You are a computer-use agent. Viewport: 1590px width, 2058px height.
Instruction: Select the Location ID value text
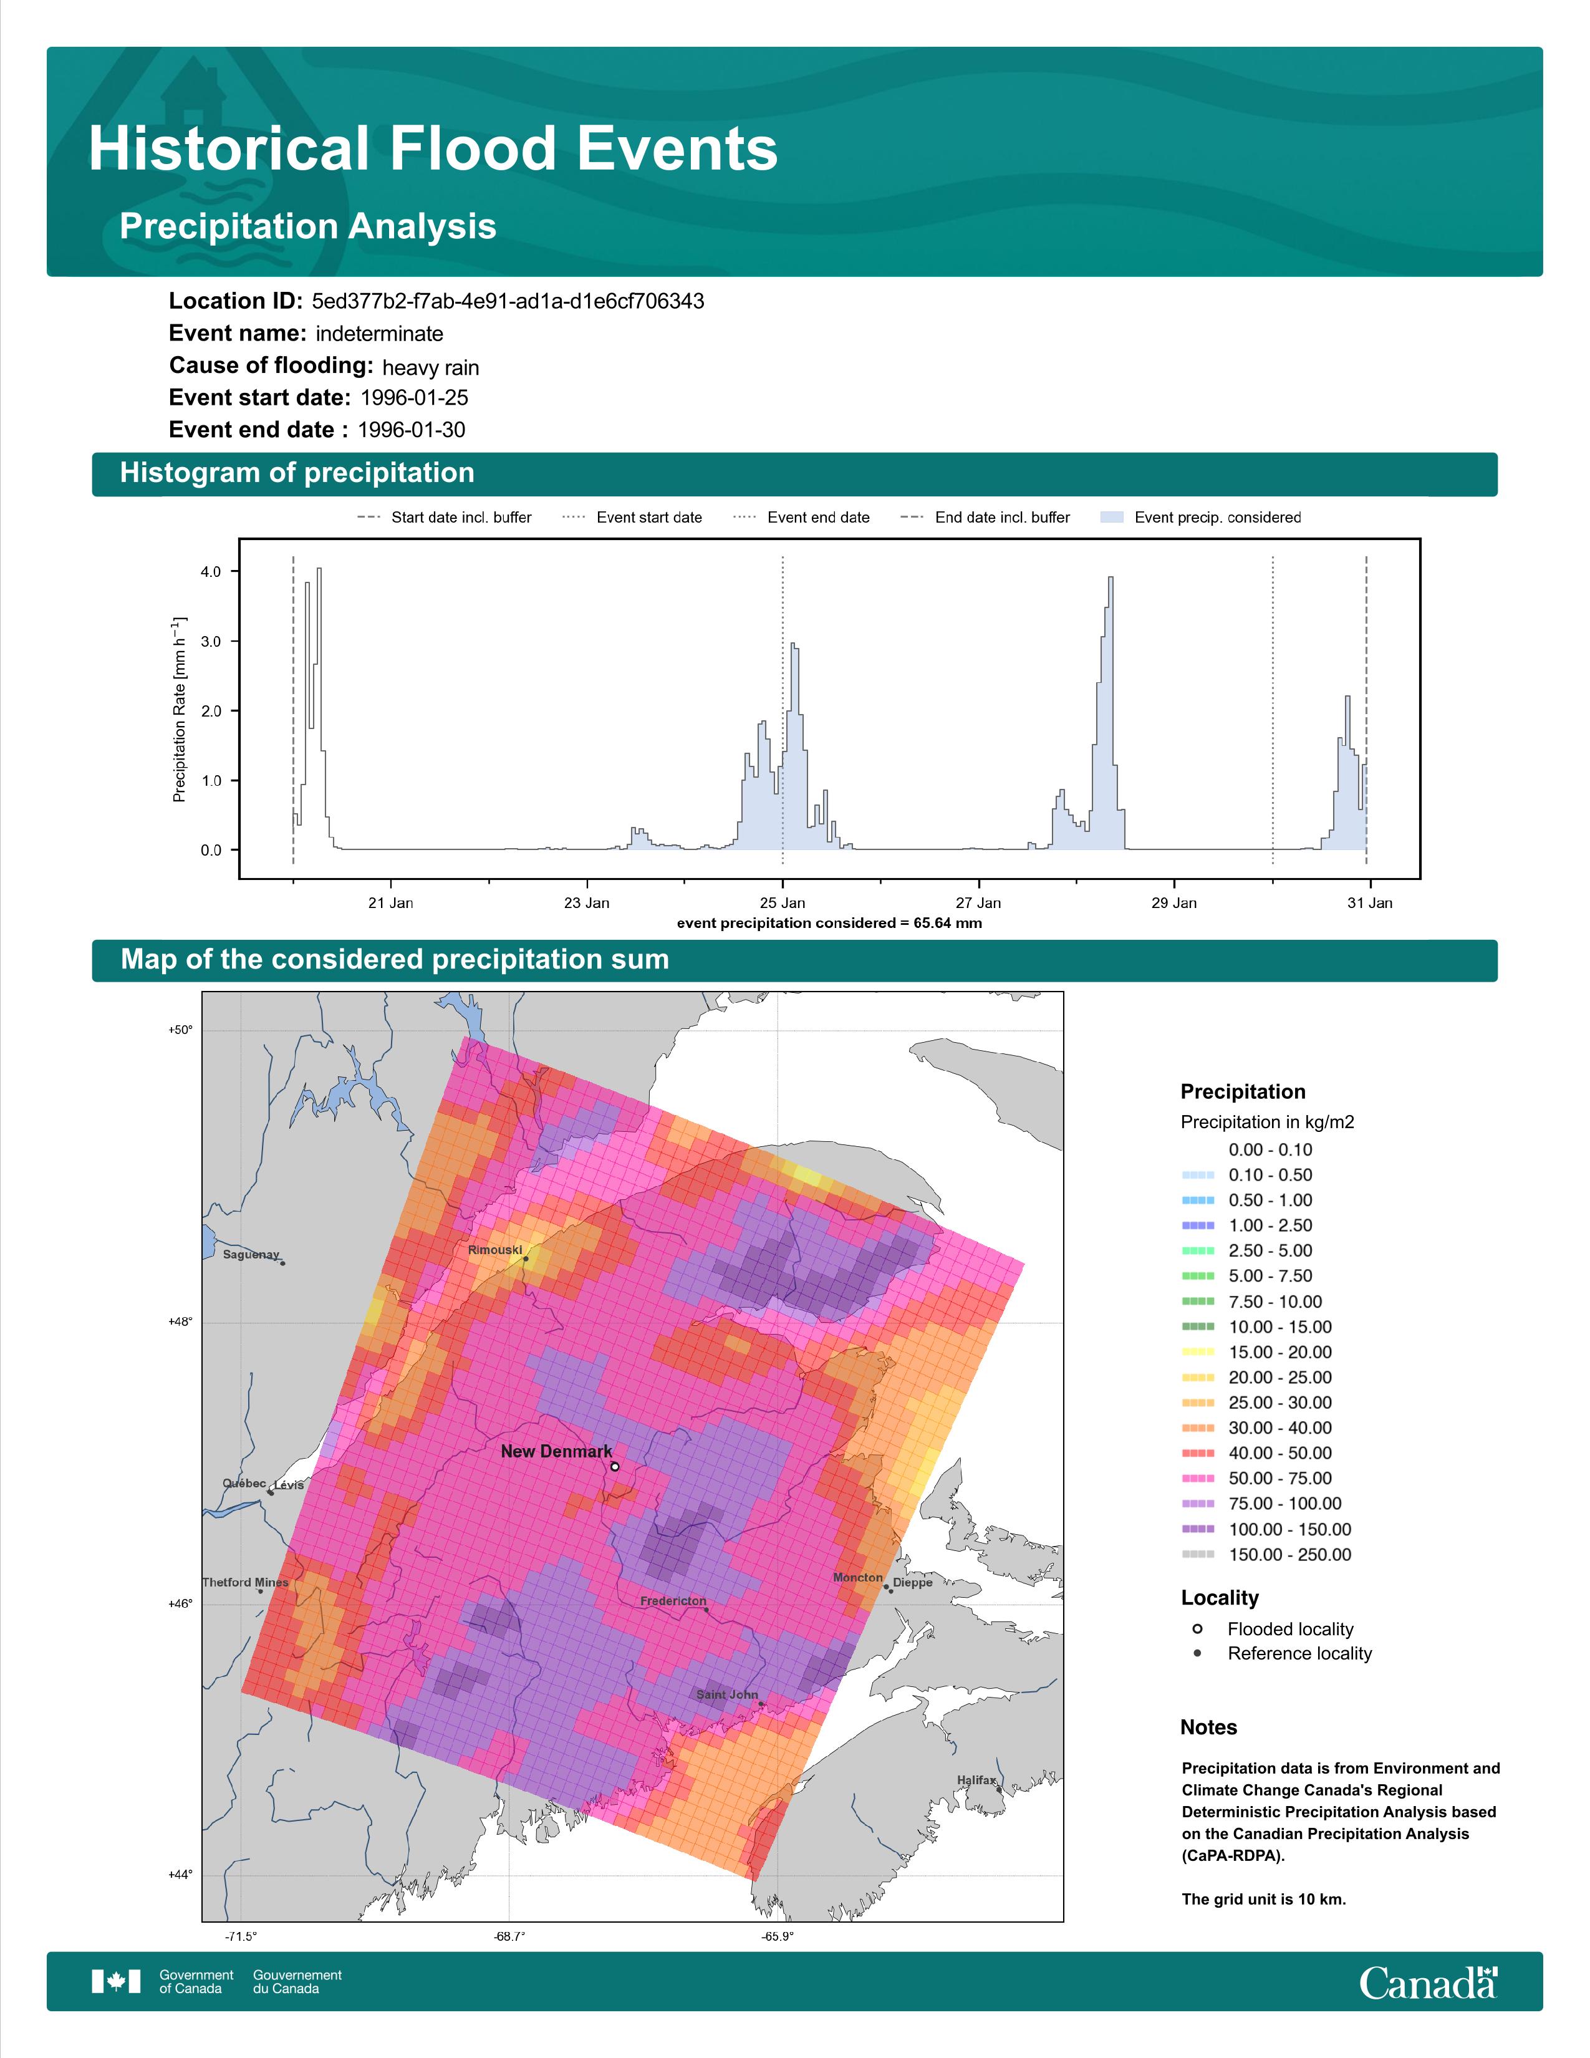(x=508, y=302)
